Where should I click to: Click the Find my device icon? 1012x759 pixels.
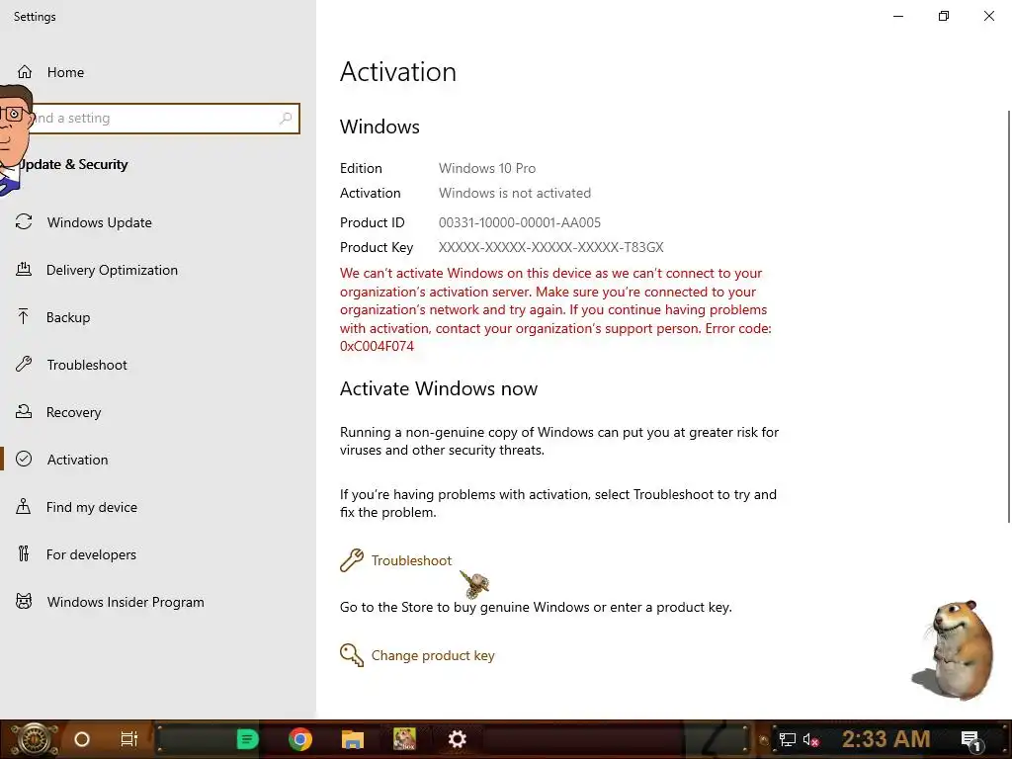(24, 506)
